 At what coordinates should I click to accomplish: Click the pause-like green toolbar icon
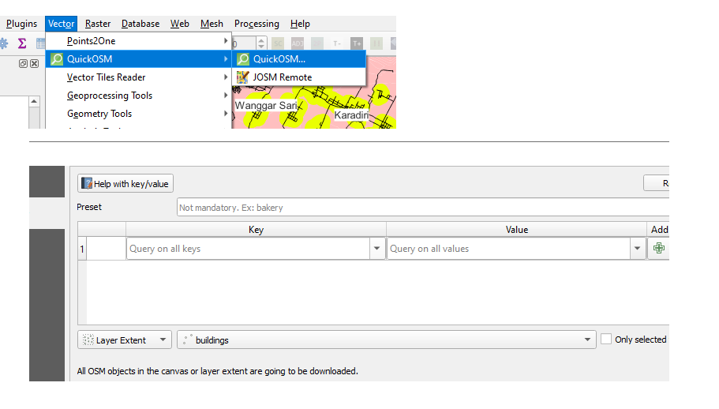tap(376, 43)
